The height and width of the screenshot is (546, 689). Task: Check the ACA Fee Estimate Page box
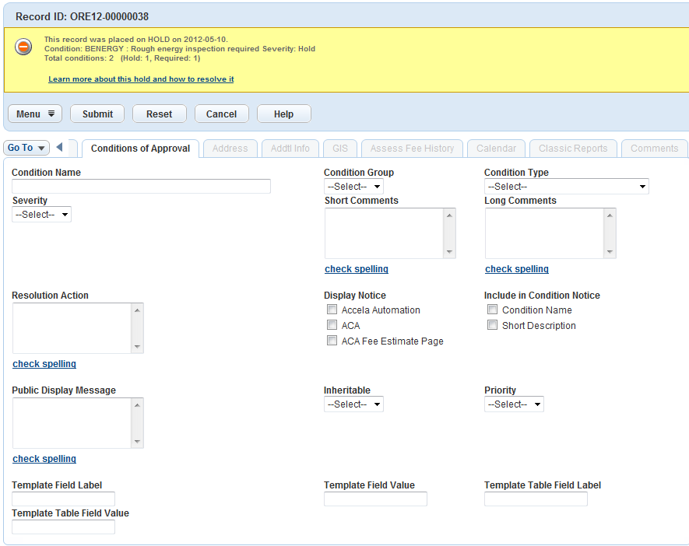coord(332,341)
